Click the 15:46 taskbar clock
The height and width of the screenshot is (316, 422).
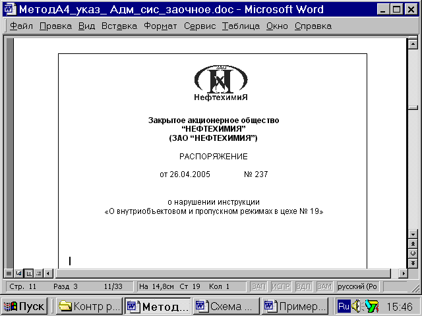(x=400, y=306)
